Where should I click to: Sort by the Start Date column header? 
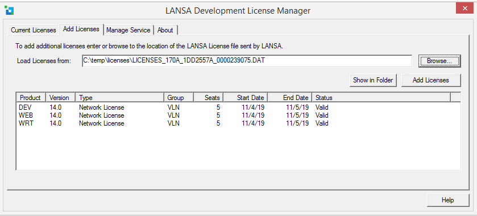pos(246,98)
